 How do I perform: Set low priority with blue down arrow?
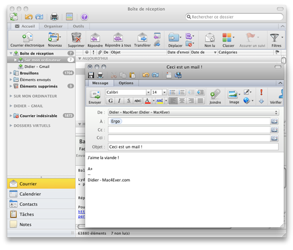pos(261,102)
